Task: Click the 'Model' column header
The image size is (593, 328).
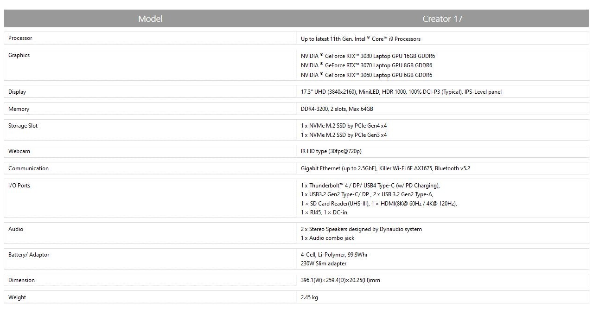Action: [150, 19]
